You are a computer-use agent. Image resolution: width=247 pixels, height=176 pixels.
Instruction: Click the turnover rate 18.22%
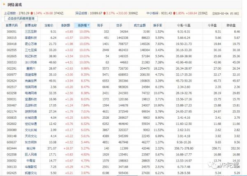(x=158, y=68)
